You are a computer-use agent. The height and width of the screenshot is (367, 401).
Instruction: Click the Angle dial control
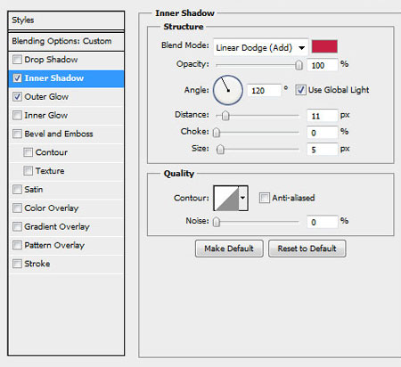pyautogui.click(x=228, y=90)
